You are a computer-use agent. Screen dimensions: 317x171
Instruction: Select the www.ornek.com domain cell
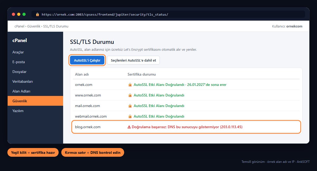pyautogui.click(x=88, y=95)
